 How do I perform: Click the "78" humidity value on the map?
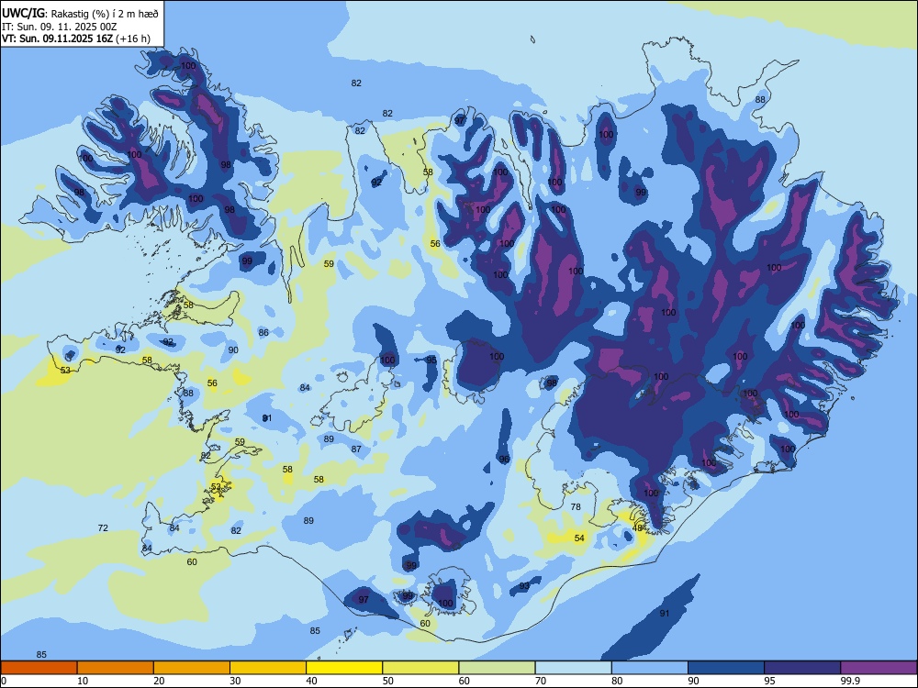[x=577, y=507]
